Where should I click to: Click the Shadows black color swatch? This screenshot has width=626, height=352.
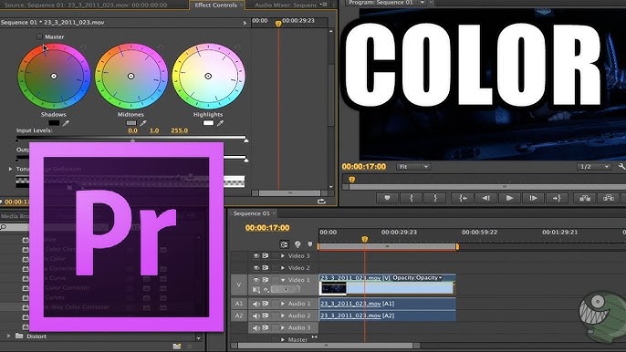[x=54, y=123]
